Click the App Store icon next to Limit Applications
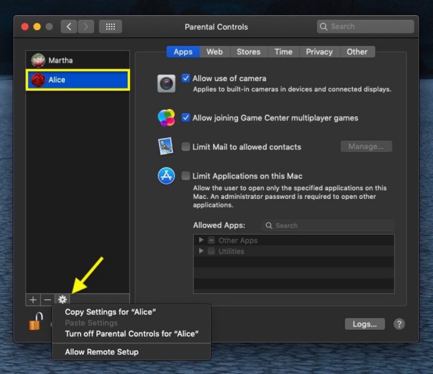The width and height of the screenshot is (433, 374). click(166, 176)
